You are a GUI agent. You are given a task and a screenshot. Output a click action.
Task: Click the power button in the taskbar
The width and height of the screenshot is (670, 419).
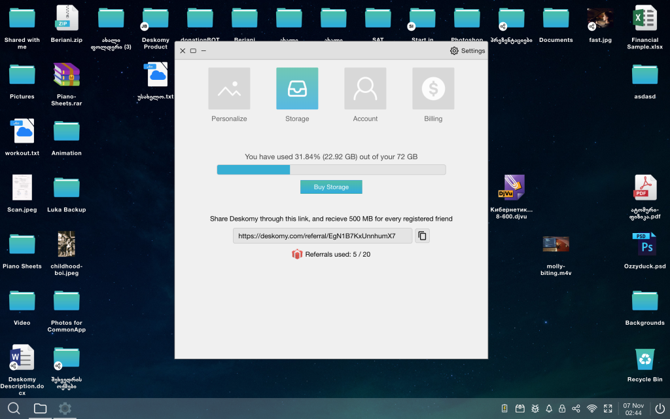pos(660,409)
